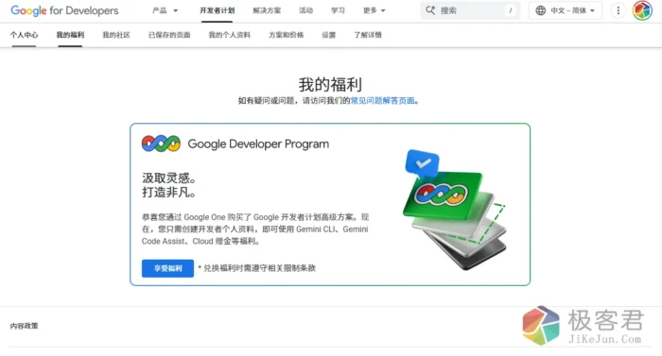Expand the 产品 dropdown menu
The image size is (662, 356).
165,10
